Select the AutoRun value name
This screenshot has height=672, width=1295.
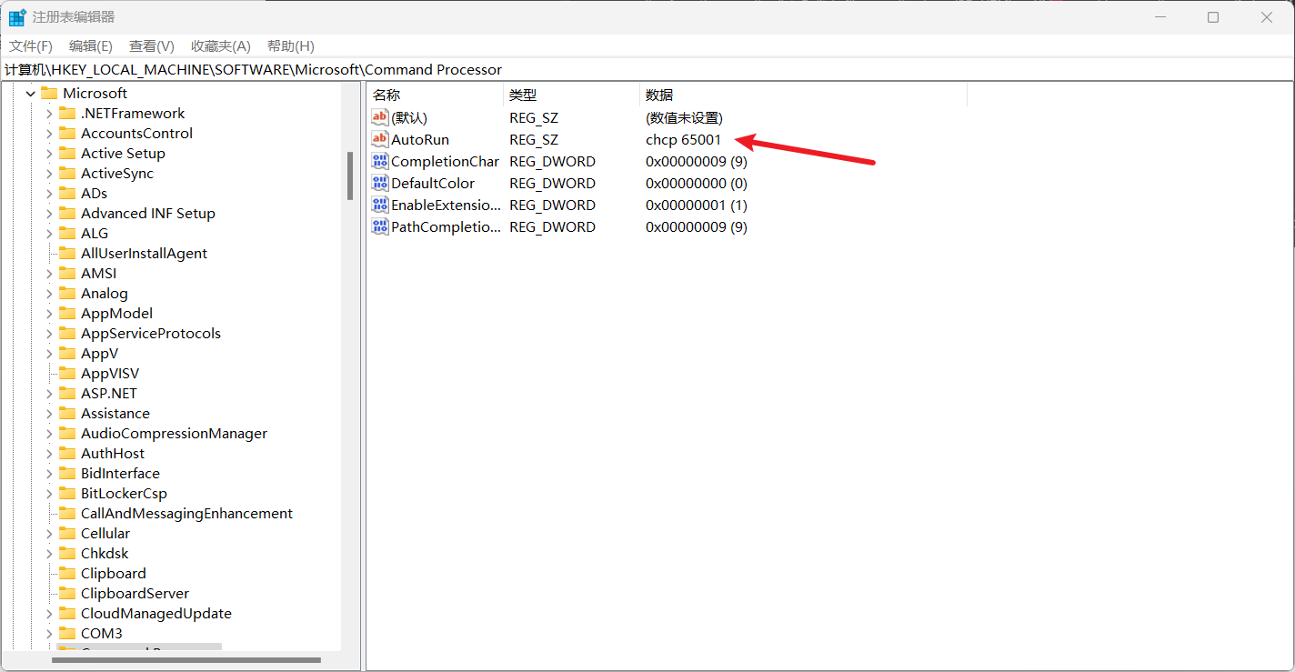point(420,140)
